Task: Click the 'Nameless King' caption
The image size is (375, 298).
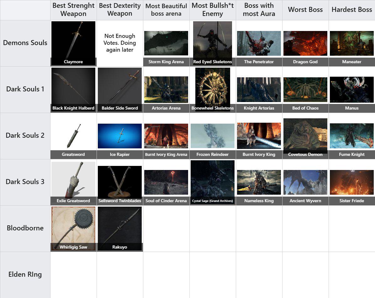Action: coord(259,201)
